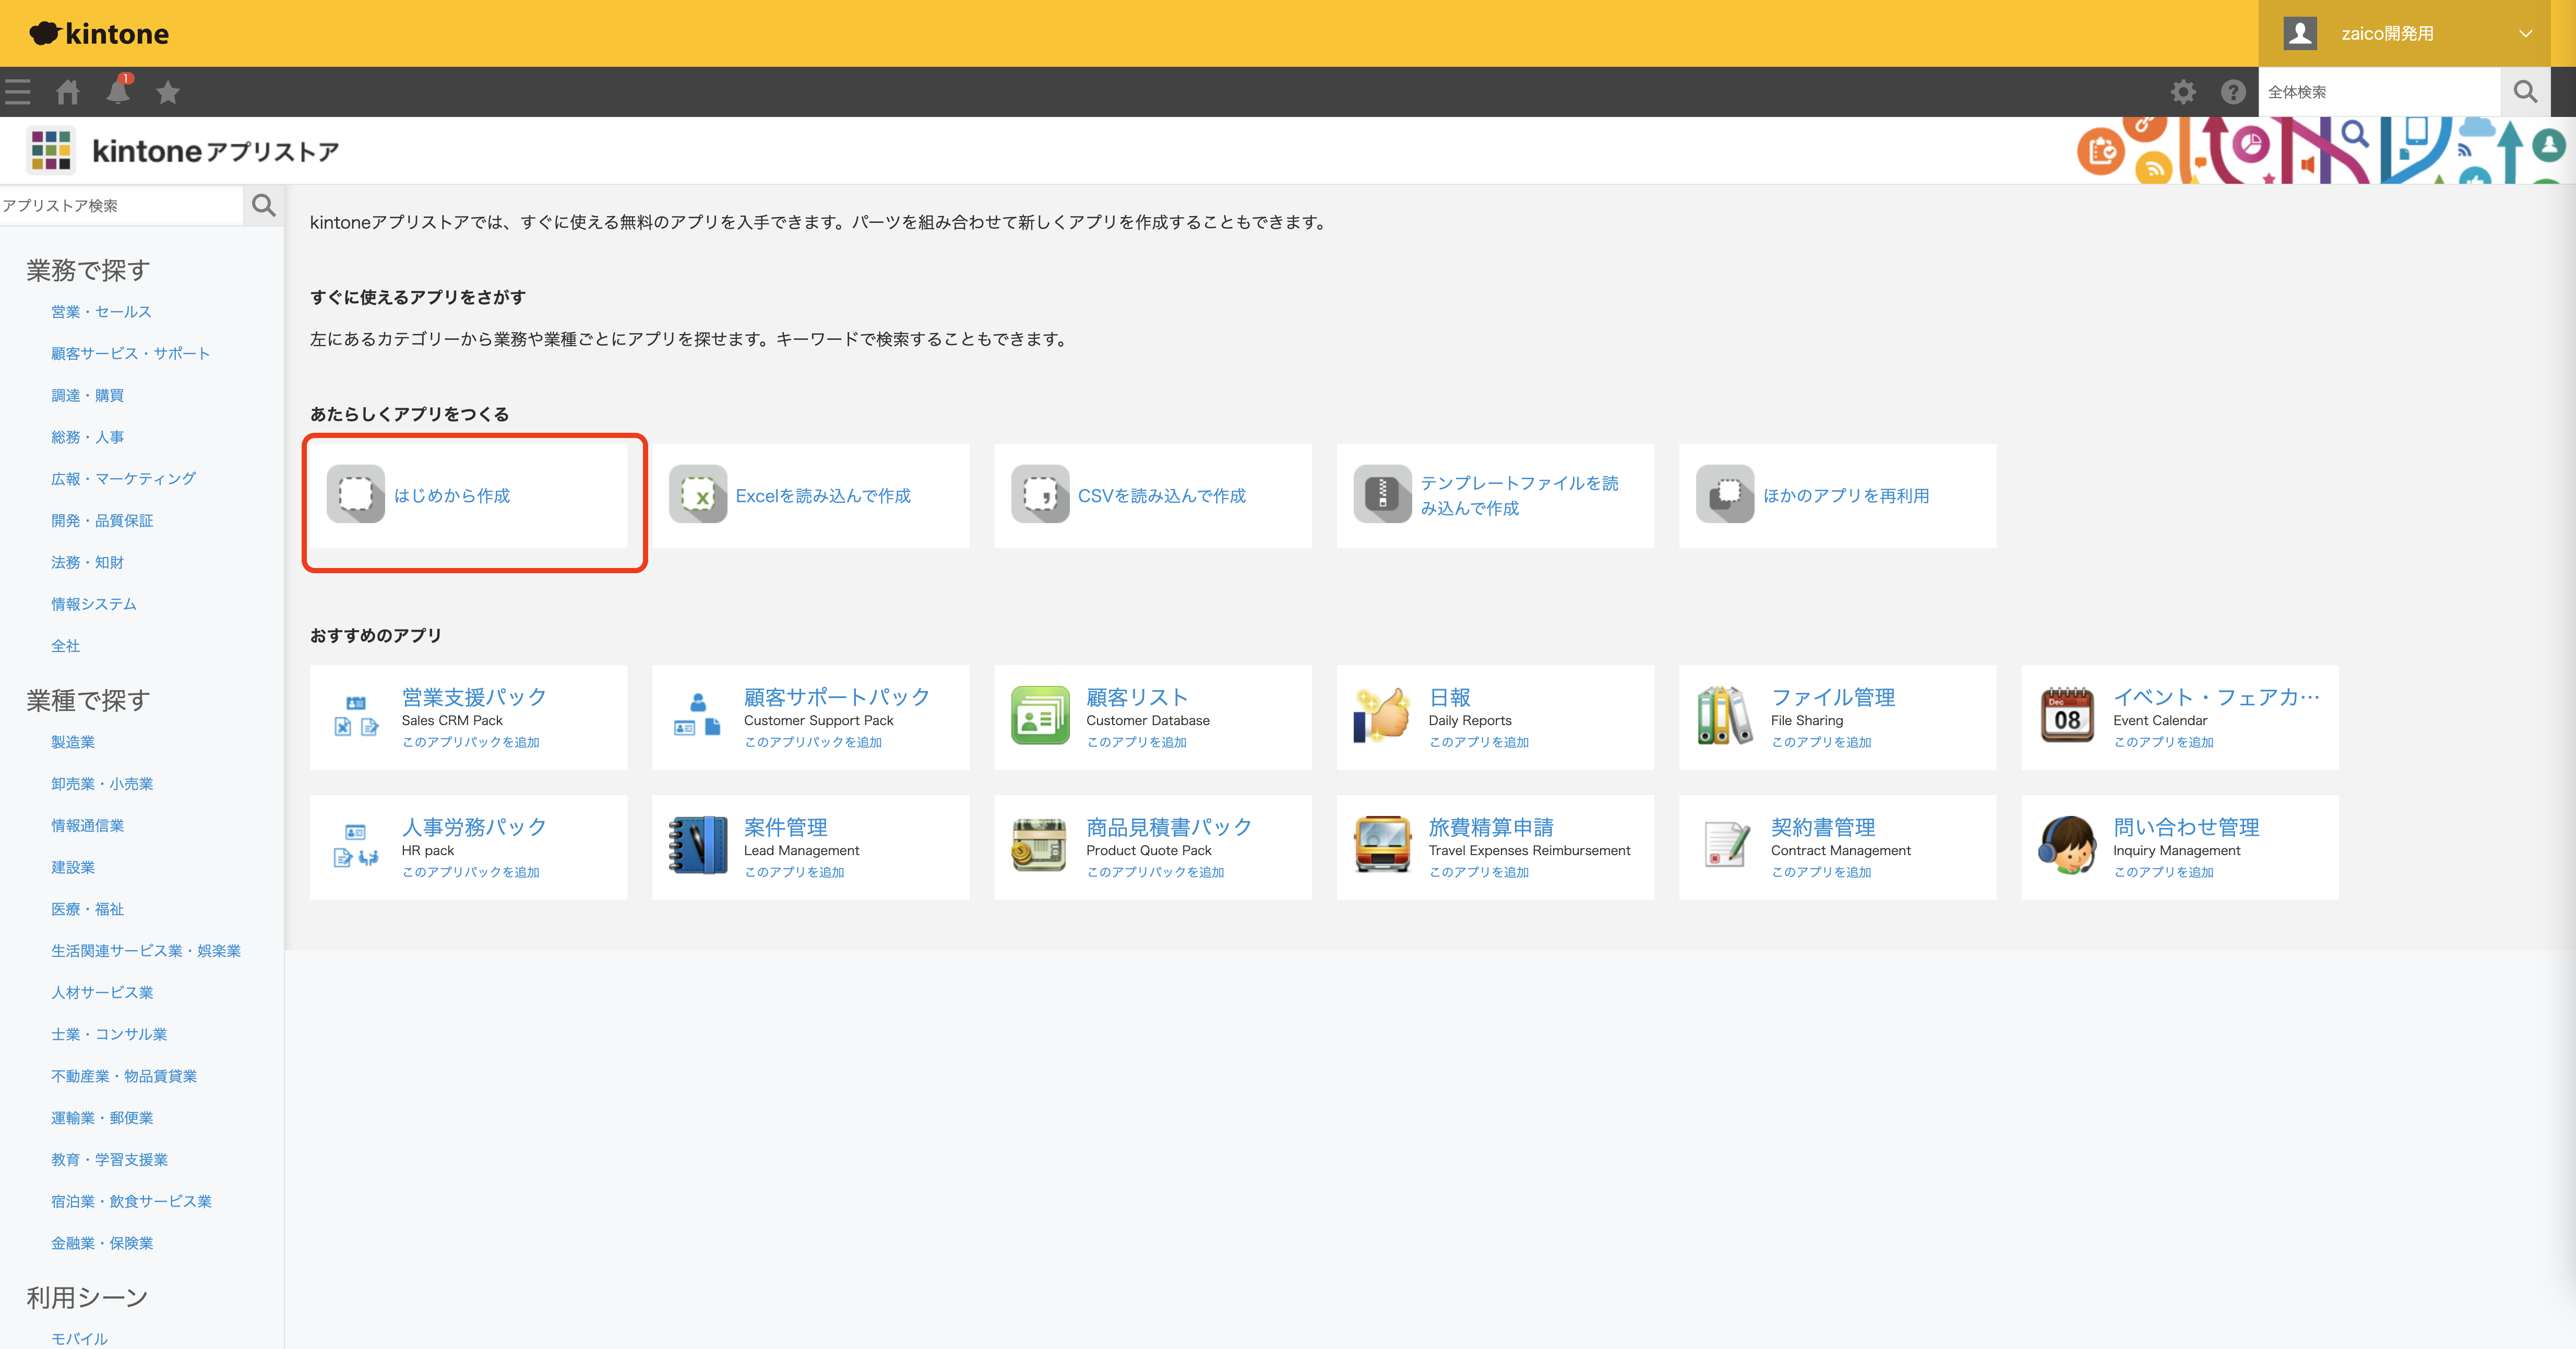Click the kintone logo

click(x=99, y=33)
